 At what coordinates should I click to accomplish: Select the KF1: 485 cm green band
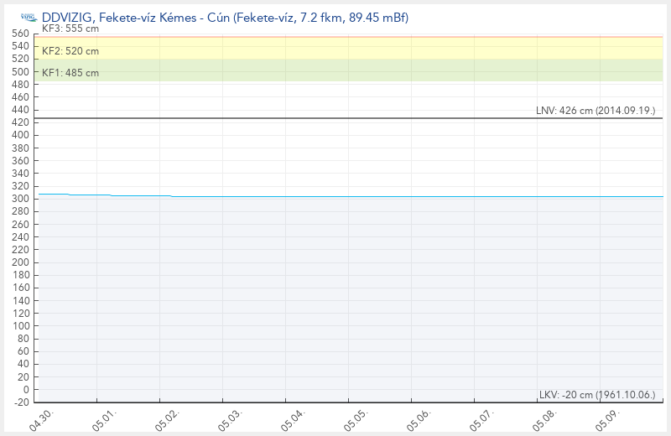348,70
